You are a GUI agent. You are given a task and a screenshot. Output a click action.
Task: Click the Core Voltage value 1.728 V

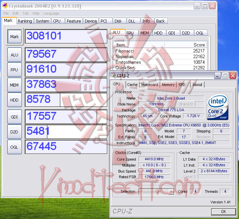pos(193,116)
